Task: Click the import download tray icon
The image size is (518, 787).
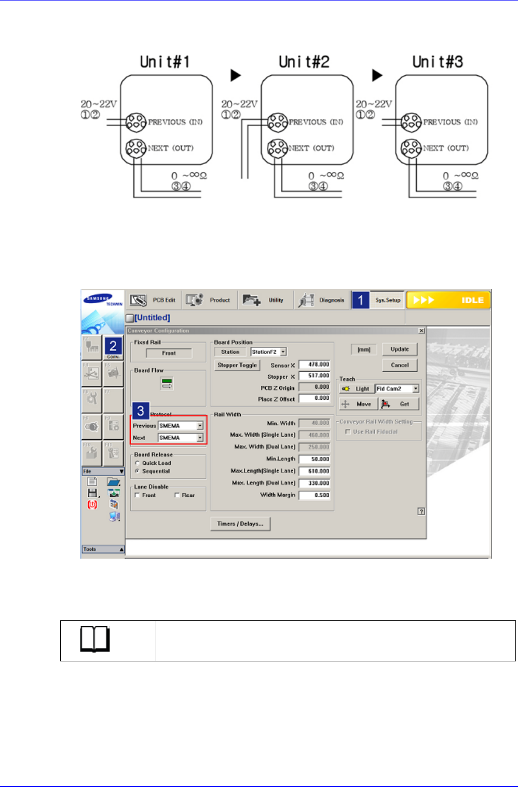Action: 114,493
